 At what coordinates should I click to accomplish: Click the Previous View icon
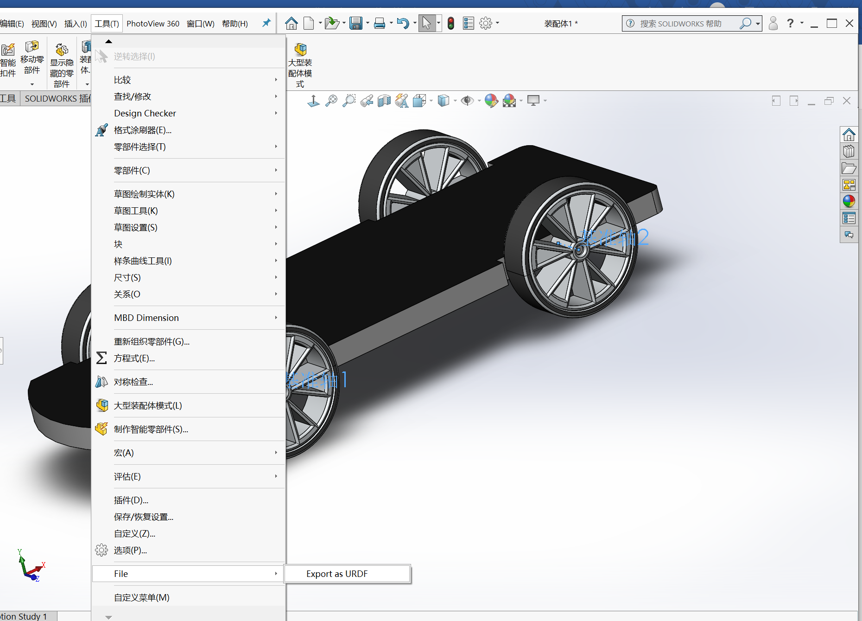(367, 101)
